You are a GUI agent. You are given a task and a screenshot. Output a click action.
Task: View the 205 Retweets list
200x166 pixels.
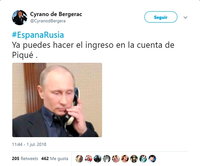coord(25,159)
